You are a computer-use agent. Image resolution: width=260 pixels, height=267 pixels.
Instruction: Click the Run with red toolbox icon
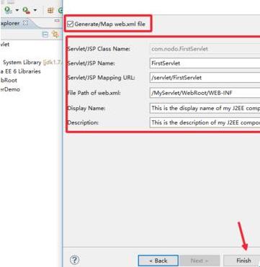point(26,10)
